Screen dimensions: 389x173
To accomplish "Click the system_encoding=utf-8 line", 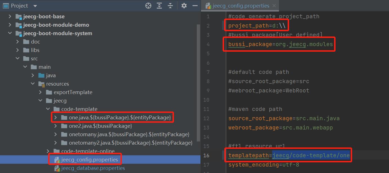I will [x=264, y=165].
